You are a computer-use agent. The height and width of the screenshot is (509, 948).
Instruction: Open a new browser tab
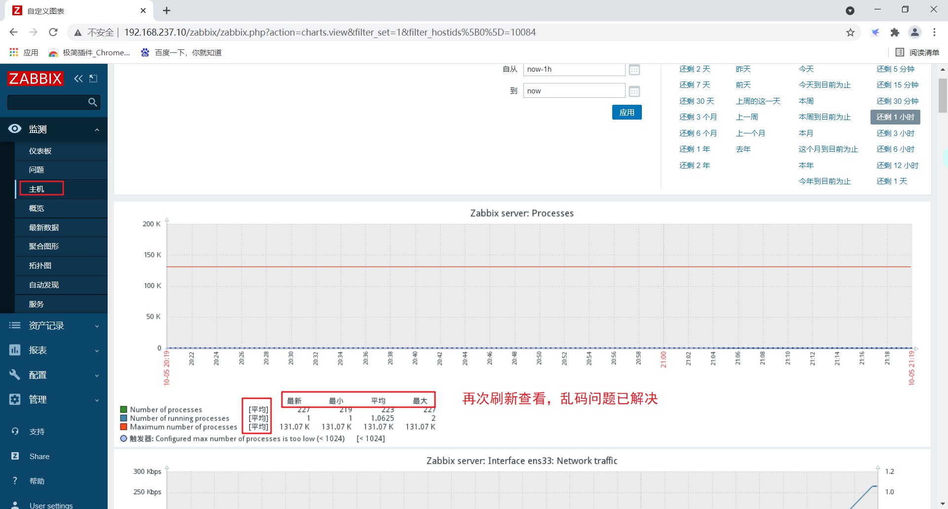166,10
